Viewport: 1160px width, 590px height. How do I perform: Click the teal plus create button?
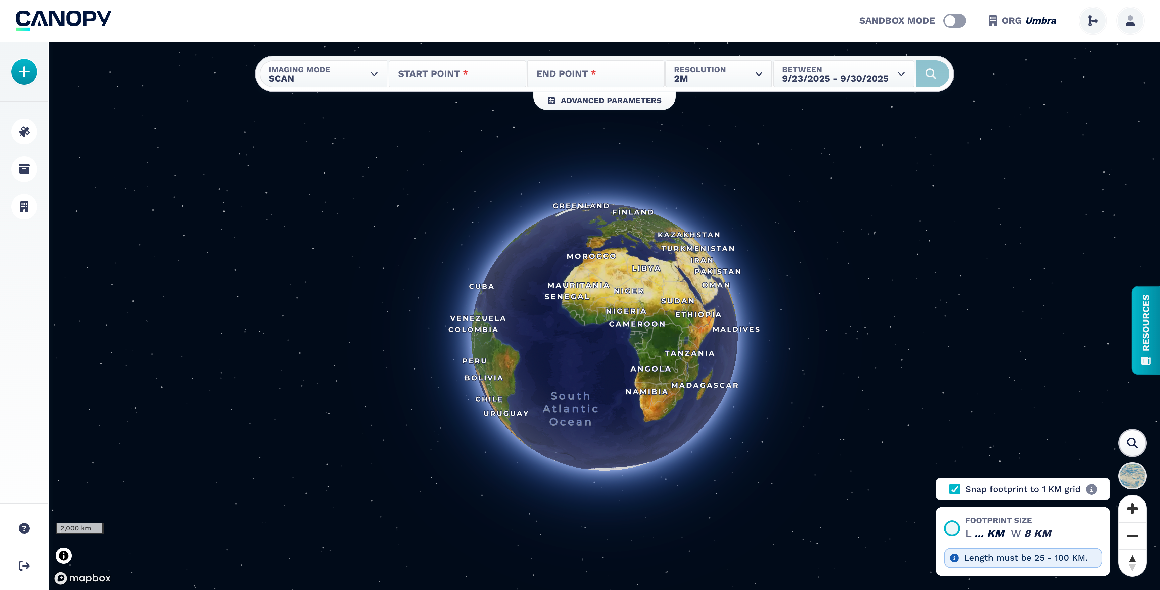pos(24,72)
